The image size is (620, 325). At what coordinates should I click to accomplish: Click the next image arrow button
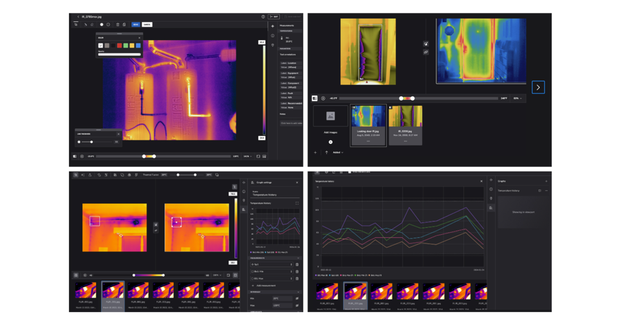pos(538,87)
